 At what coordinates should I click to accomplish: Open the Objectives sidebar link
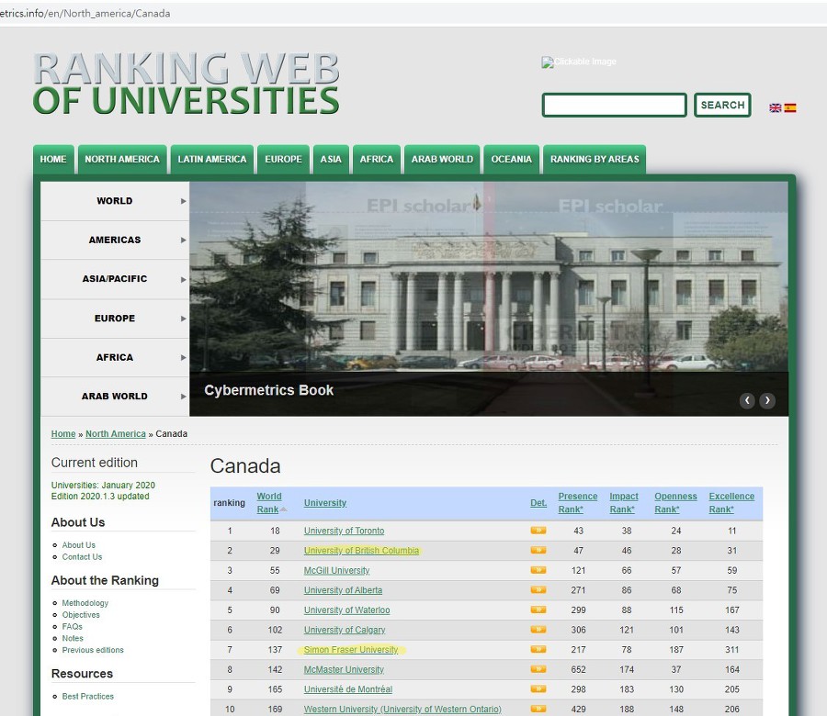(x=81, y=615)
